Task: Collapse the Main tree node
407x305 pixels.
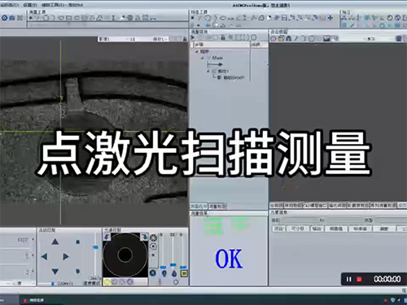Action: click(x=203, y=58)
